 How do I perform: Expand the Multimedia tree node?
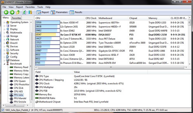point(4,33)
